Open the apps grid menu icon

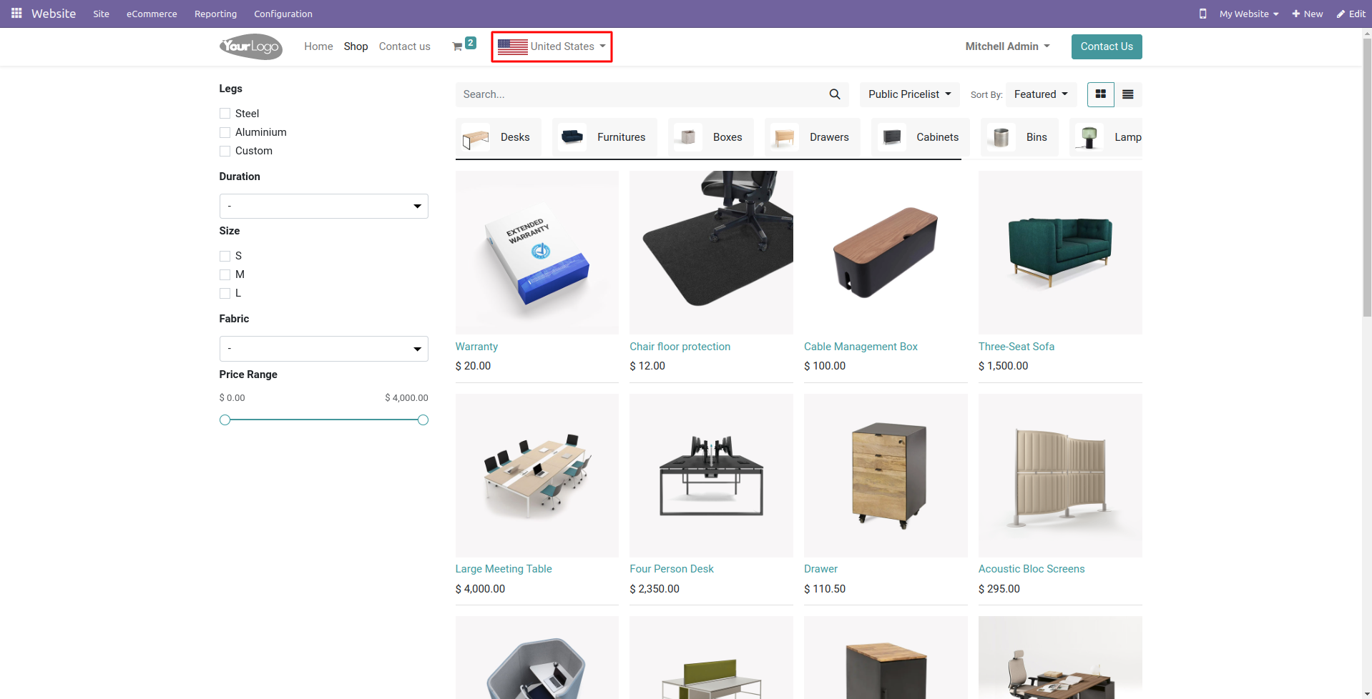tap(16, 14)
